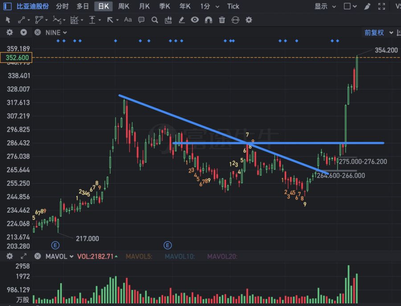Select the eraser drawing tool

[182, 20]
